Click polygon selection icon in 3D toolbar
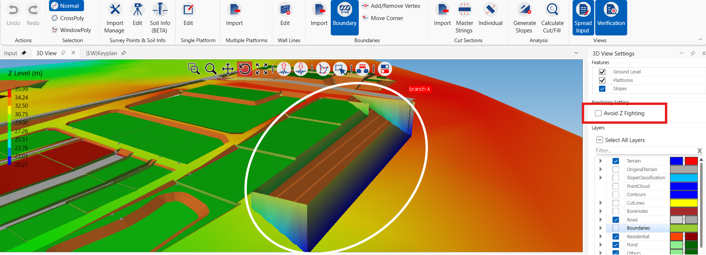706x255 pixels. tap(323, 69)
